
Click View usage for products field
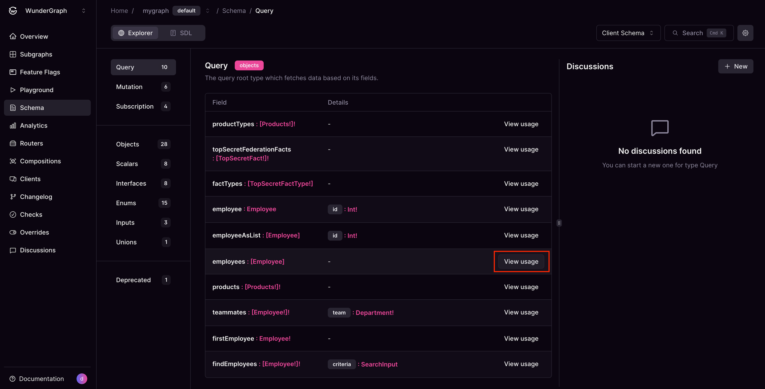[521, 287]
